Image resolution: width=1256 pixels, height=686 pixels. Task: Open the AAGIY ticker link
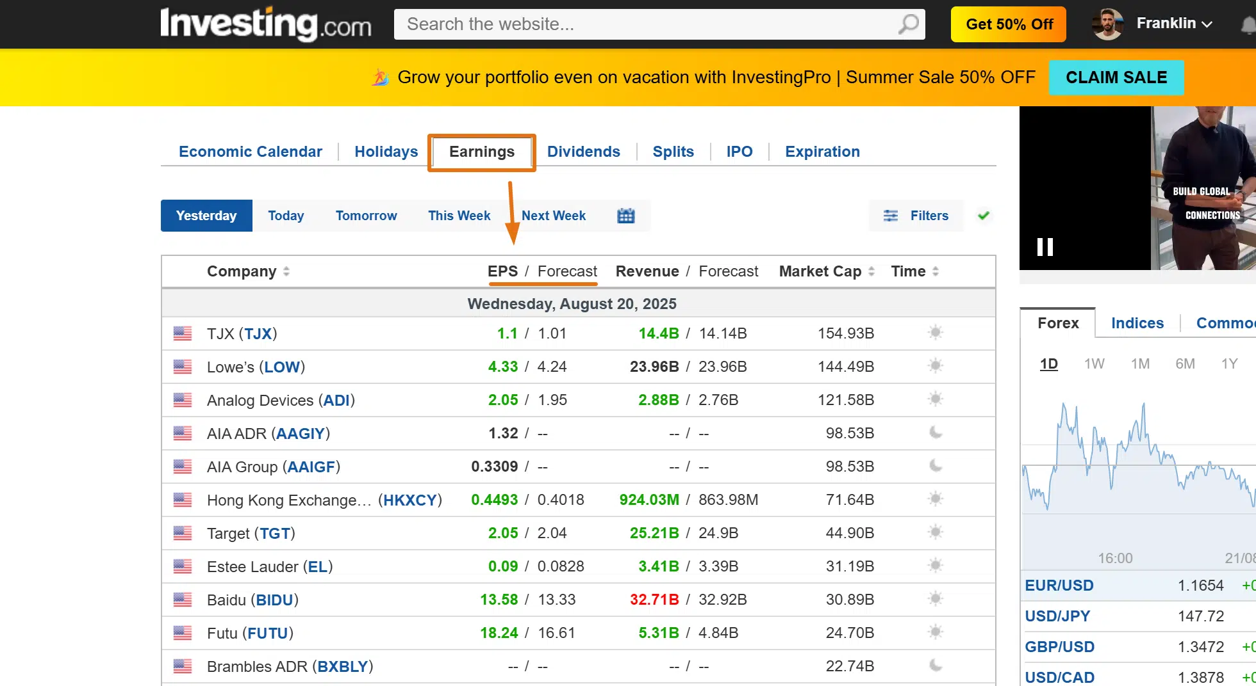pos(301,433)
